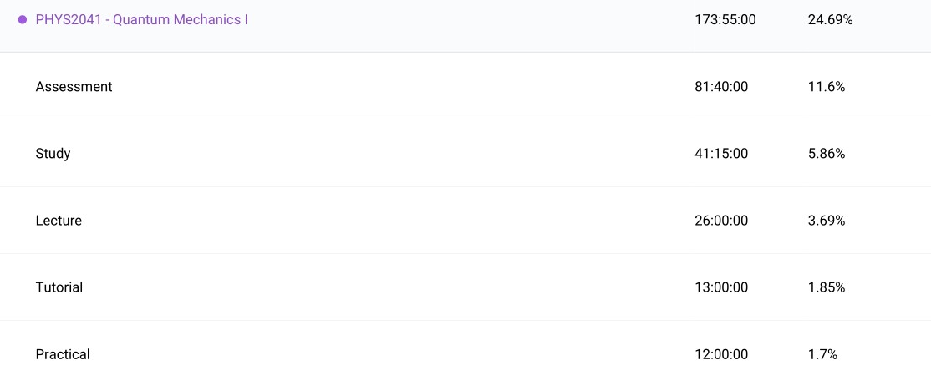
Task: Click the 1.7% Practical percentage
Action: 822,354
